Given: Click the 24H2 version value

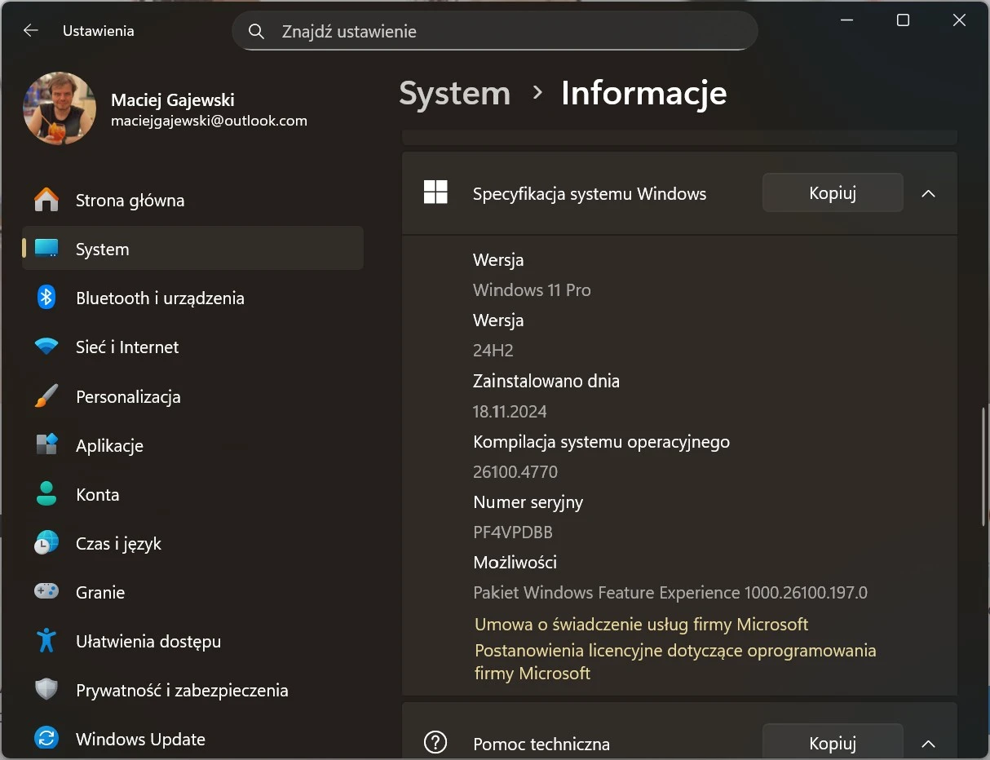Looking at the screenshot, I should (x=493, y=350).
